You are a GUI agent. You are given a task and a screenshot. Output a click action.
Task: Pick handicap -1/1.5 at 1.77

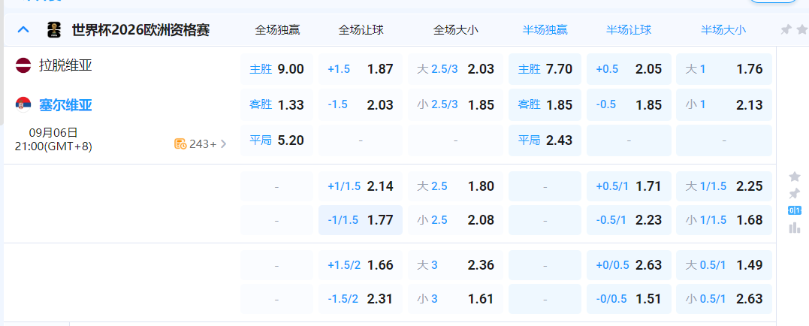pyautogui.click(x=360, y=220)
